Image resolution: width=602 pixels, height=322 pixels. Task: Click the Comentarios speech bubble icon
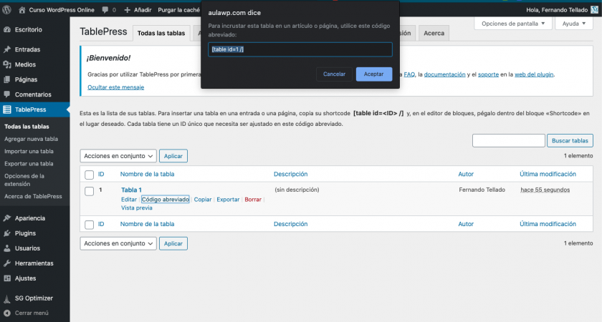click(7, 94)
